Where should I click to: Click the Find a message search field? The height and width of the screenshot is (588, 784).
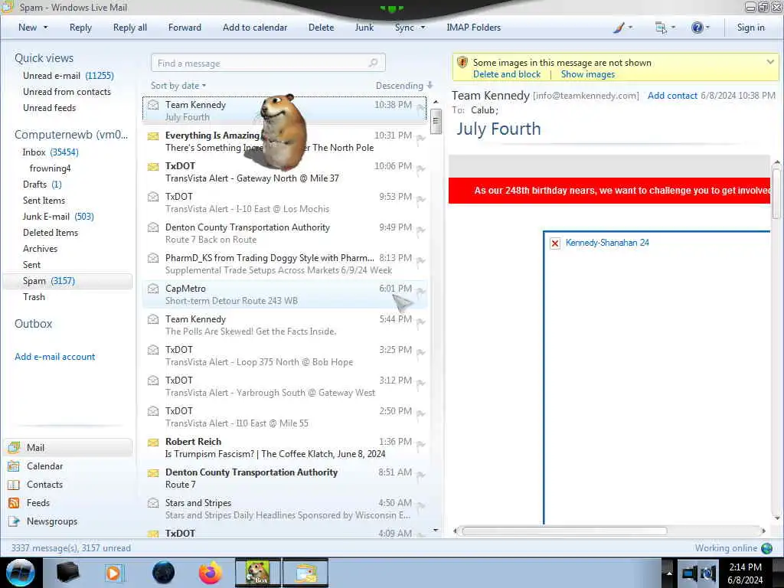point(268,63)
